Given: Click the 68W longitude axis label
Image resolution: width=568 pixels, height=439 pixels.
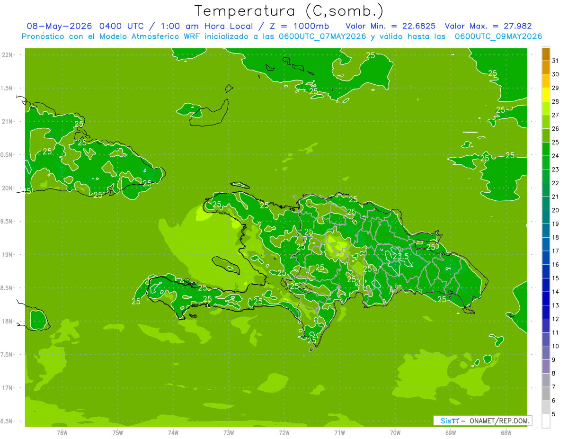Looking at the screenshot, I should click(x=506, y=432).
